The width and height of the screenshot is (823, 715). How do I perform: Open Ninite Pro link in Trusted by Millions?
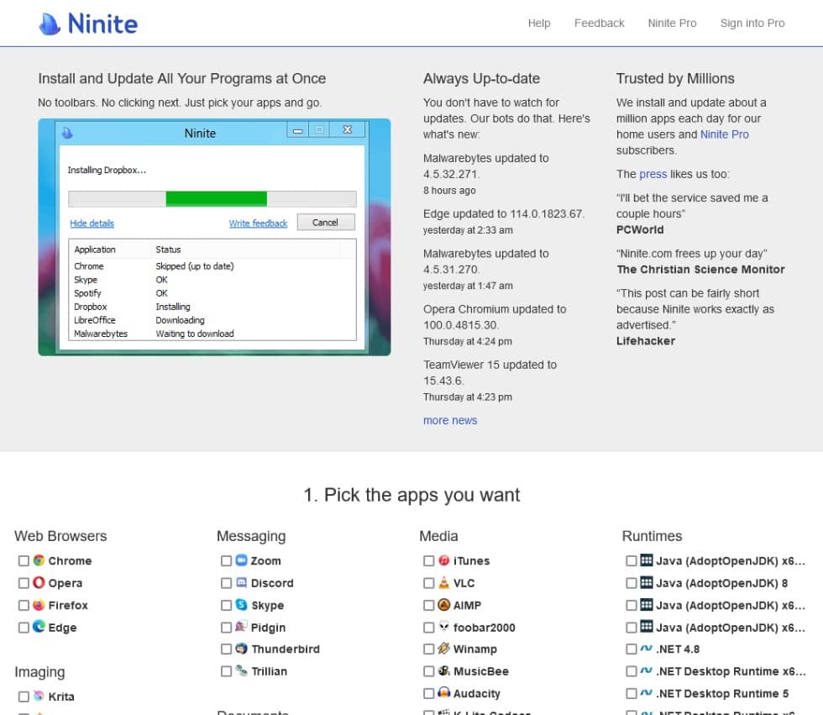pos(724,134)
